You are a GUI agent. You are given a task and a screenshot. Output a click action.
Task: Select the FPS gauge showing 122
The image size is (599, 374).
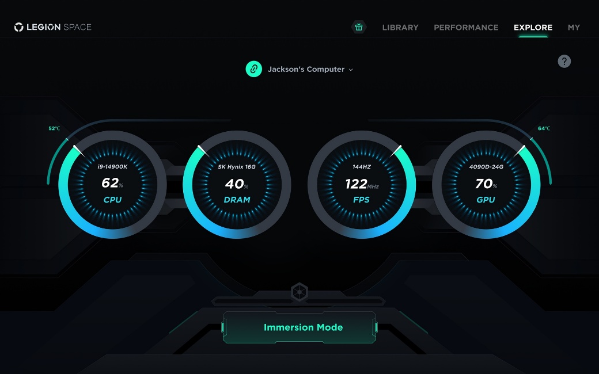pos(362,184)
